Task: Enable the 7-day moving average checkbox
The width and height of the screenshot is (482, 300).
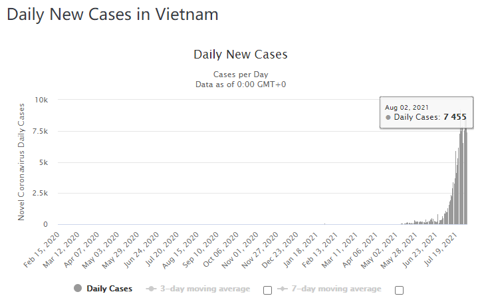Action: [x=399, y=290]
